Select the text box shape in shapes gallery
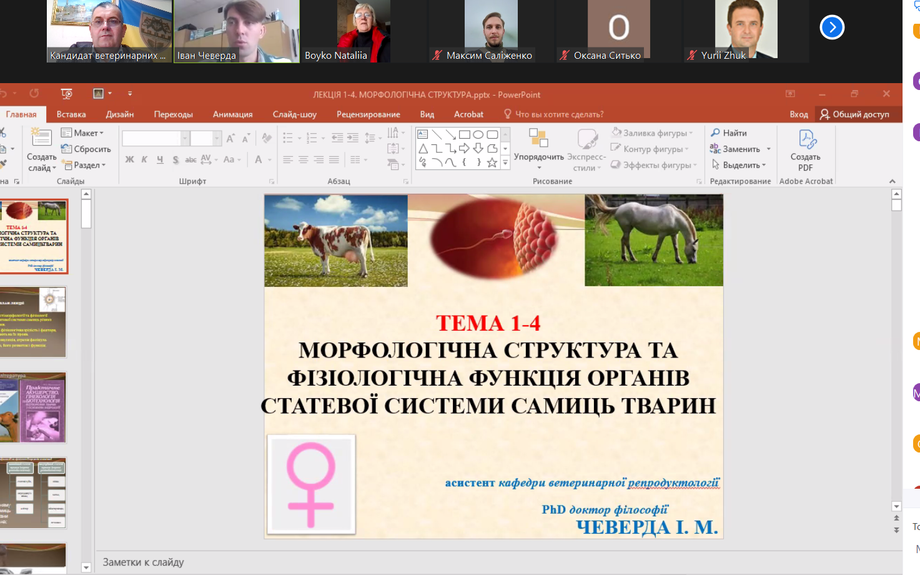The image size is (920, 575). [x=423, y=134]
